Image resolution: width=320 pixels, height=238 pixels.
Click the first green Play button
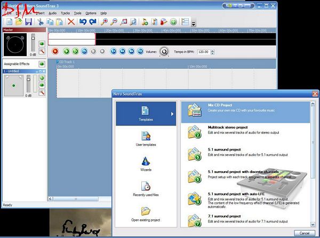(66, 51)
